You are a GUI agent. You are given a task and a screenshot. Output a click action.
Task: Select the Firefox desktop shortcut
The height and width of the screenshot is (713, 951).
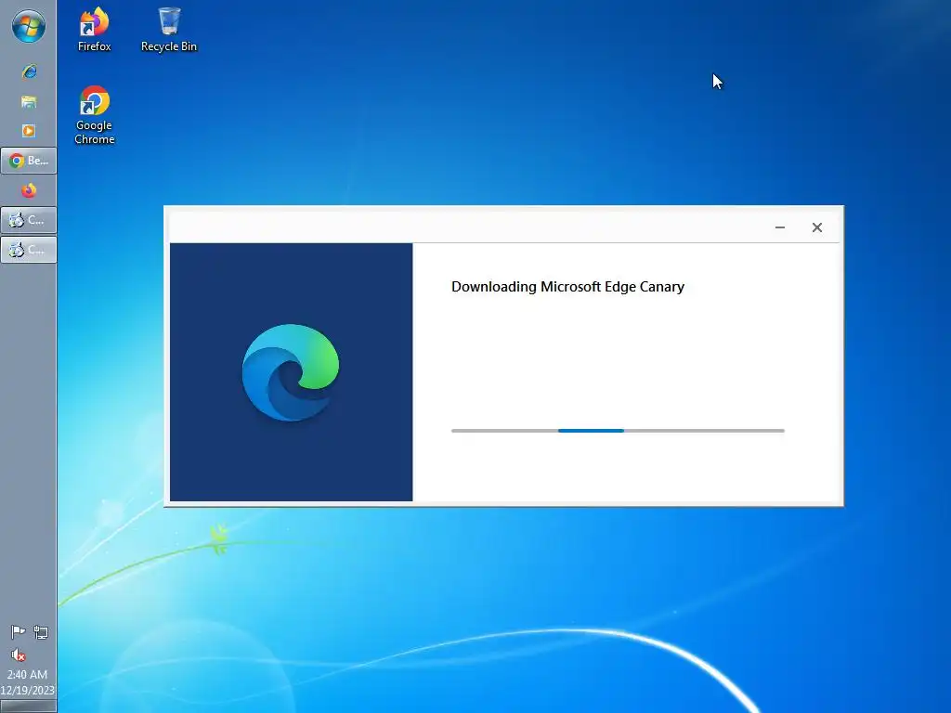point(94,30)
